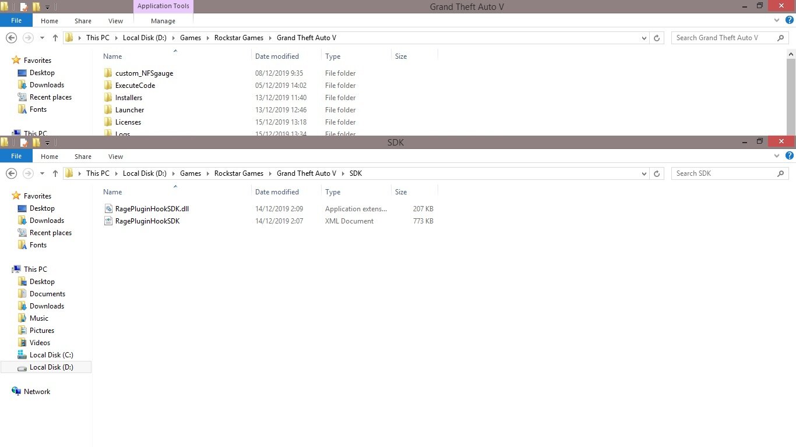
Task: Select Local Disk (D:) in SDK sidebar
Action: [46, 367]
